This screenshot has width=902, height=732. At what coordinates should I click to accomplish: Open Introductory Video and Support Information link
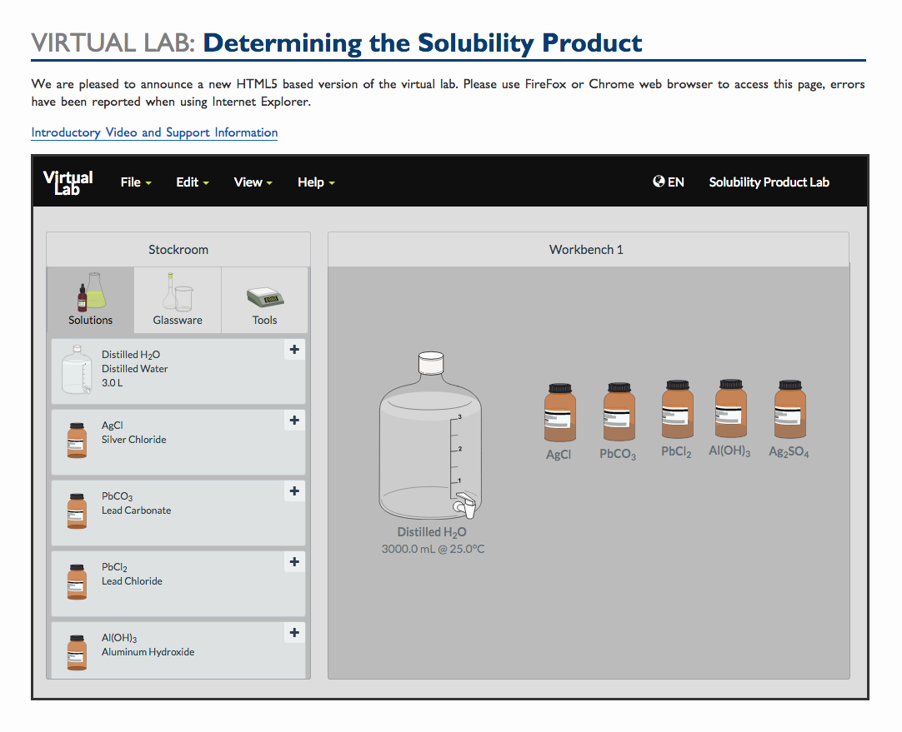click(x=153, y=132)
